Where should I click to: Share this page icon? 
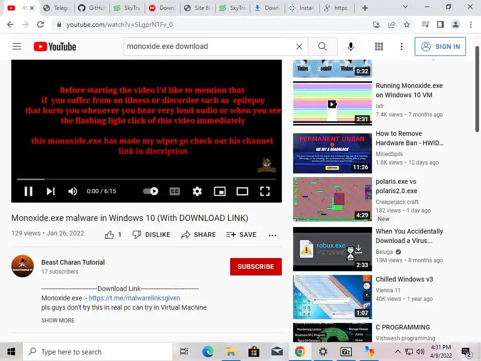[392, 24]
